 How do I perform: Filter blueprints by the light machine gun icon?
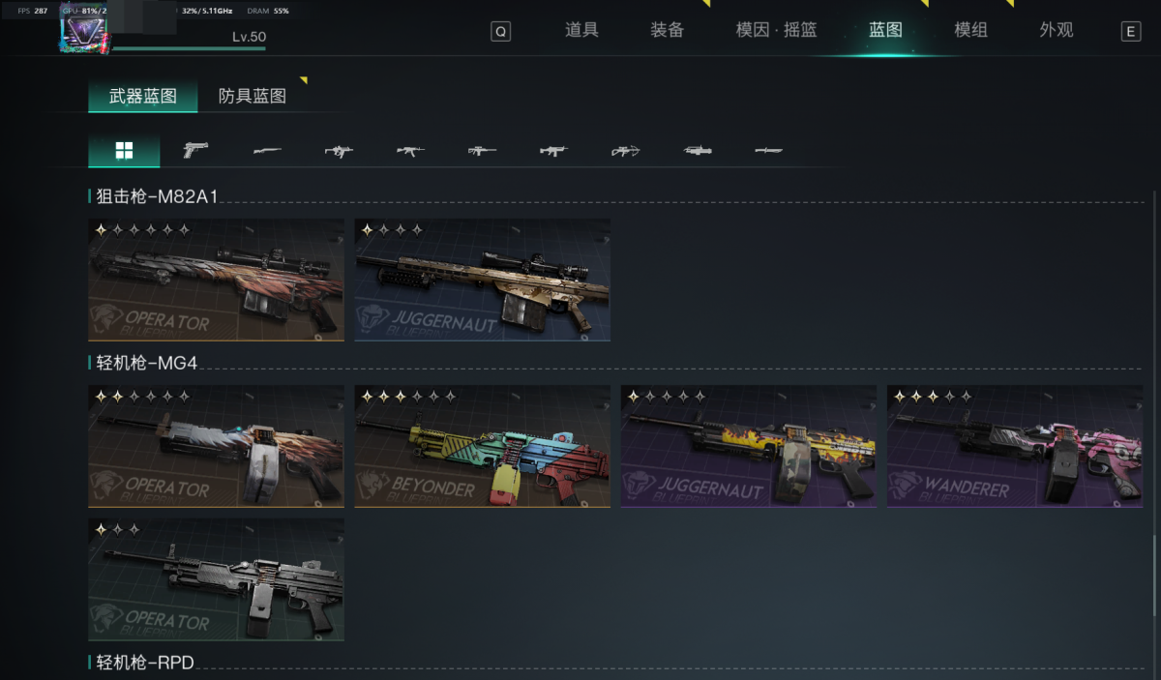[x=553, y=150]
